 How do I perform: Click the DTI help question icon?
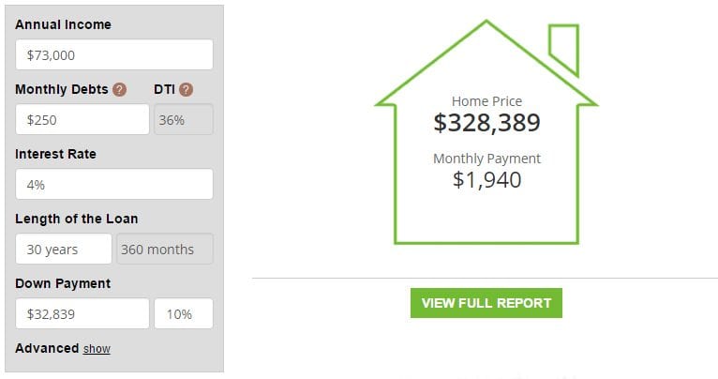(x=186, y=89)
